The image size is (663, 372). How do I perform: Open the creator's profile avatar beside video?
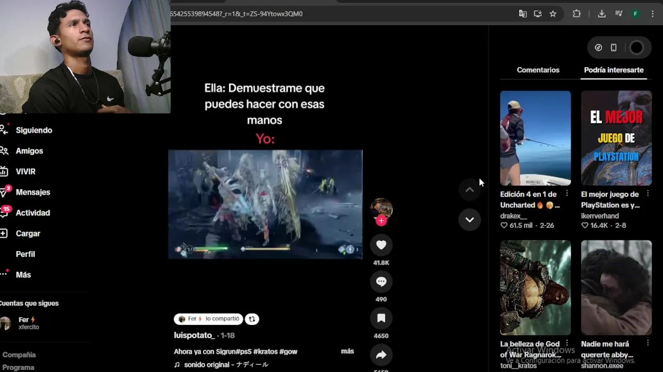coord(381,208)
